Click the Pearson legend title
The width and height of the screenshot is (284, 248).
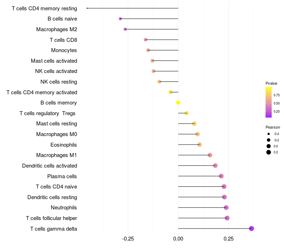click(x=273, y=127)
